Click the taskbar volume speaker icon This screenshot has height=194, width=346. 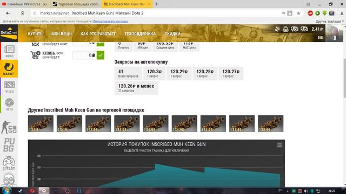coord(306,191)
